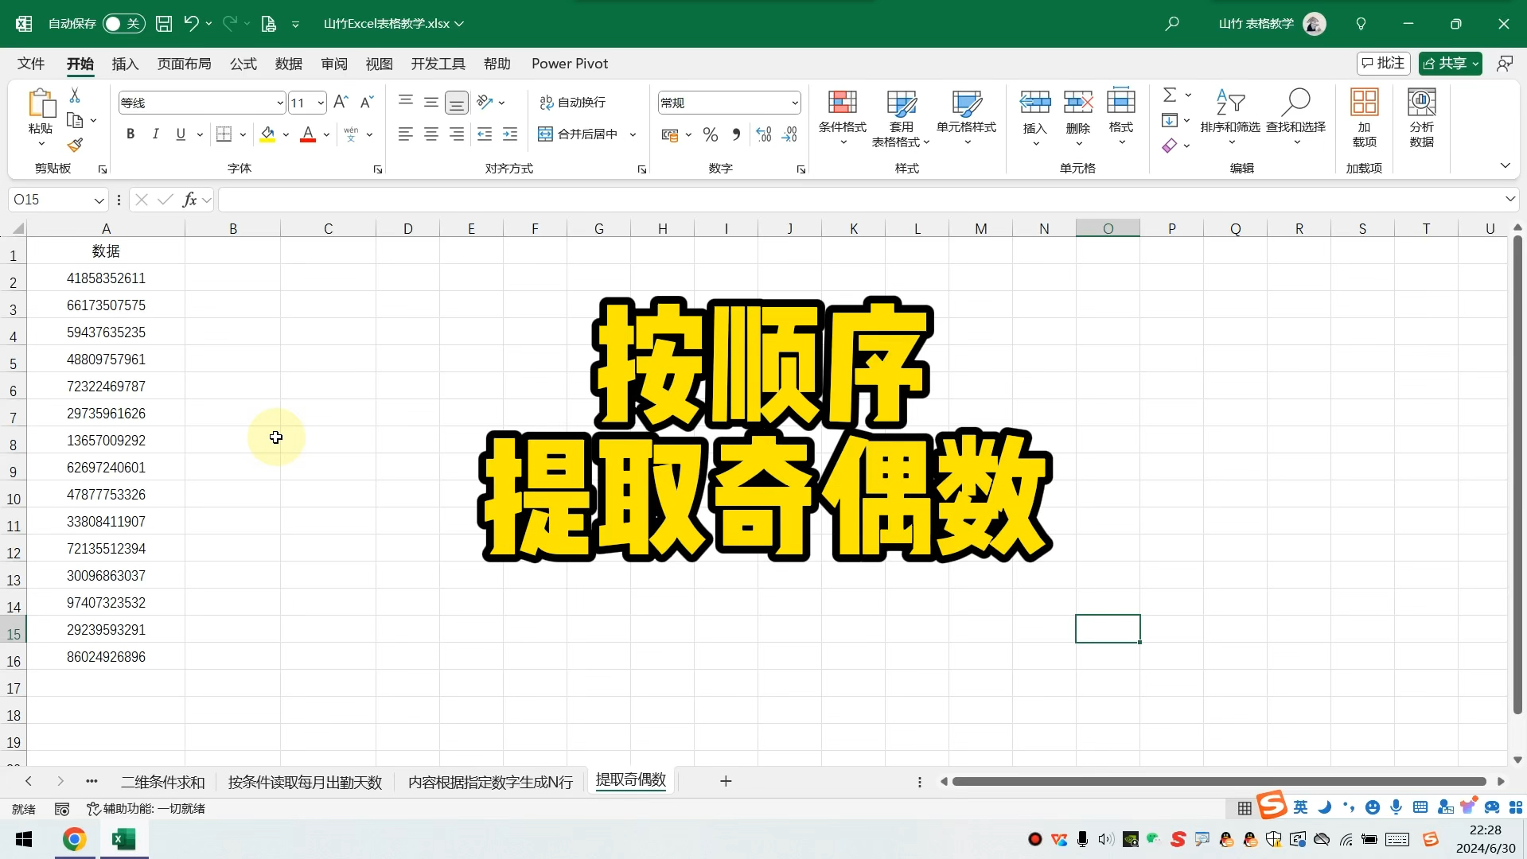Toggle Italic formatting
1527x859 pixels.
(x=156, y=134)
